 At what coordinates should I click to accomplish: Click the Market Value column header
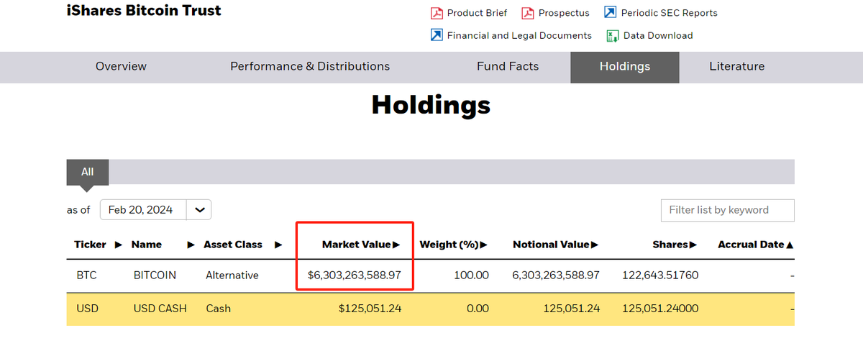(357, 245)
